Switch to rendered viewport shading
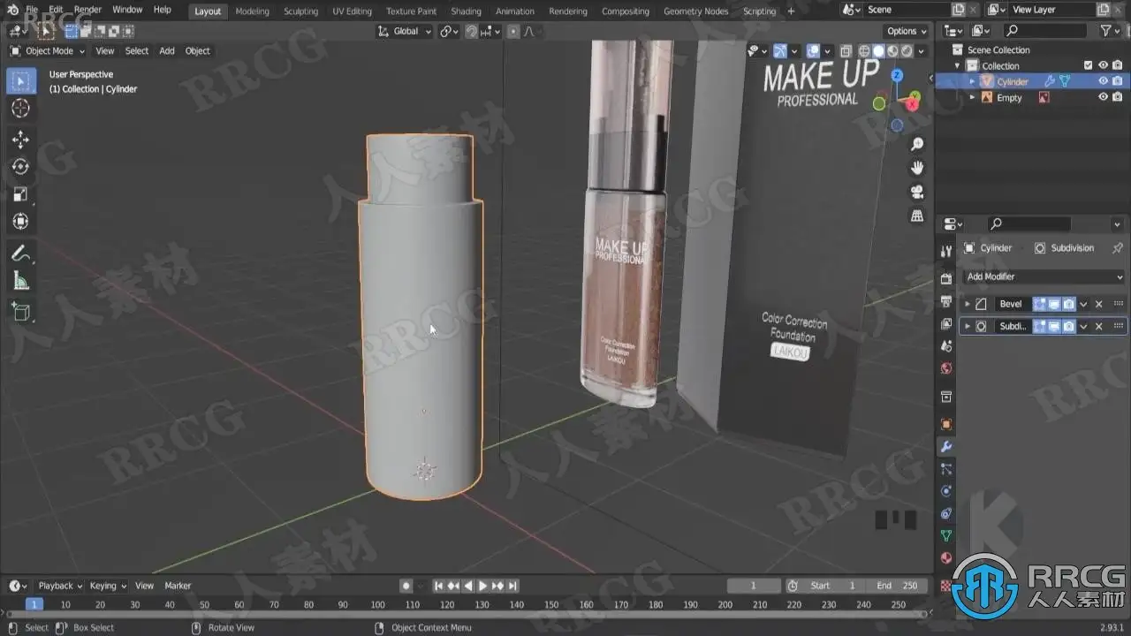Viewport: 1131px width, 636px height. 906,51
